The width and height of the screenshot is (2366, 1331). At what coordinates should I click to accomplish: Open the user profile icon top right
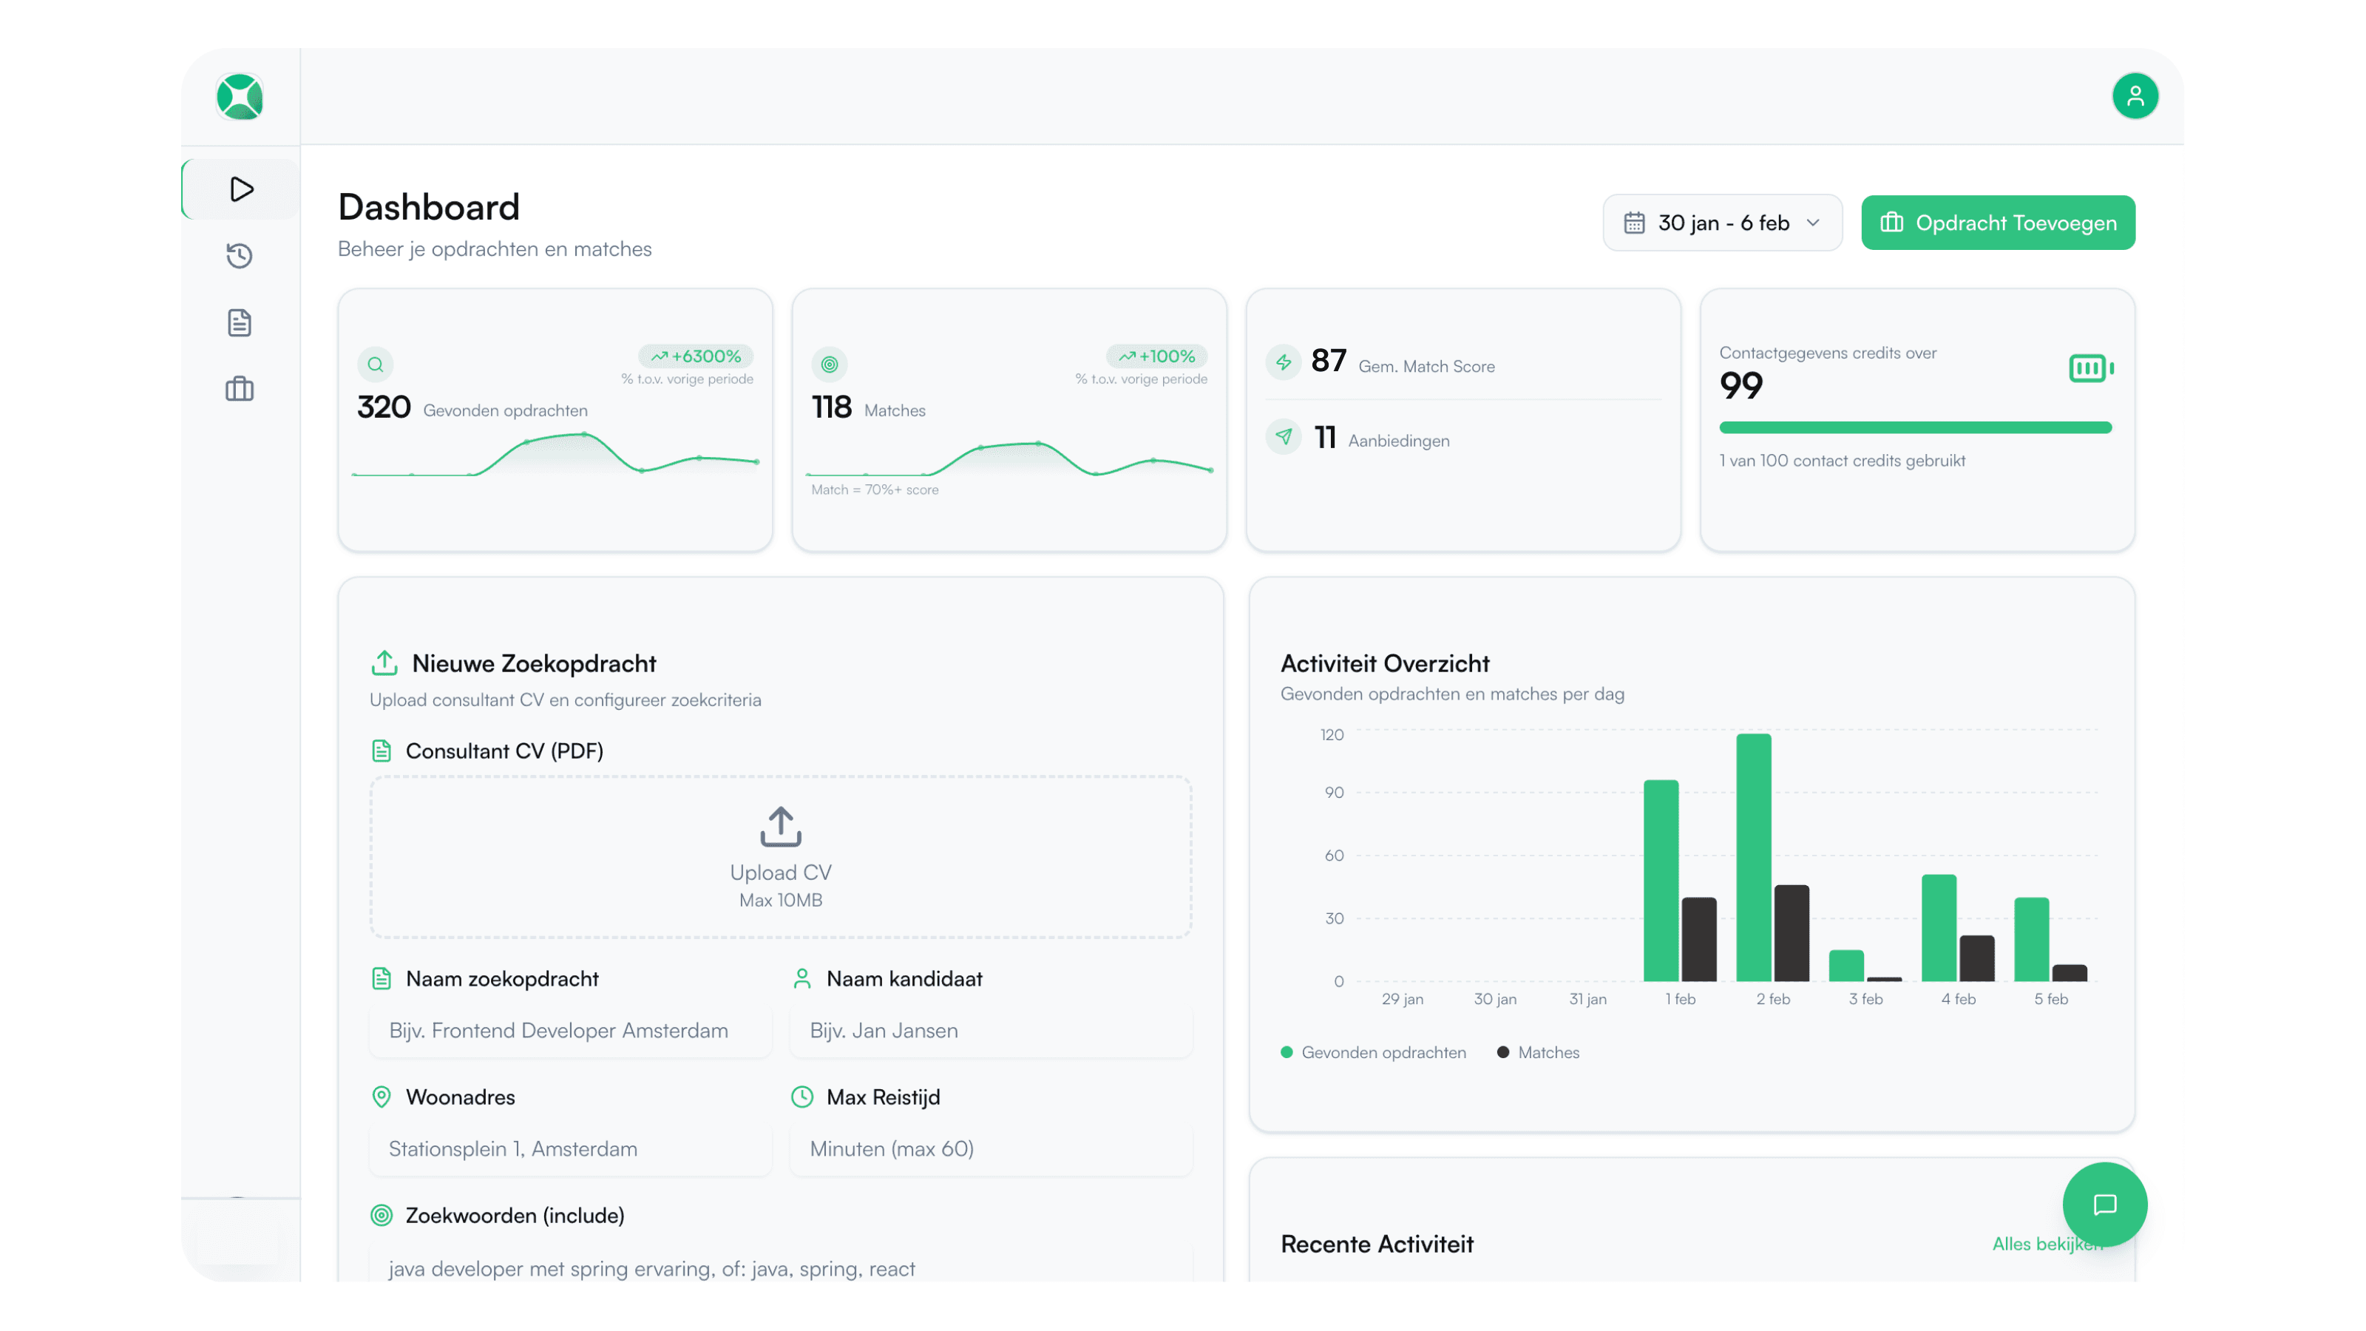(2136, 95)
